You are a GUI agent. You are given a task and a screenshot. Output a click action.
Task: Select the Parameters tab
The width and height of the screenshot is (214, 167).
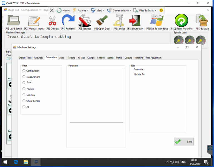tap(51, 57)
